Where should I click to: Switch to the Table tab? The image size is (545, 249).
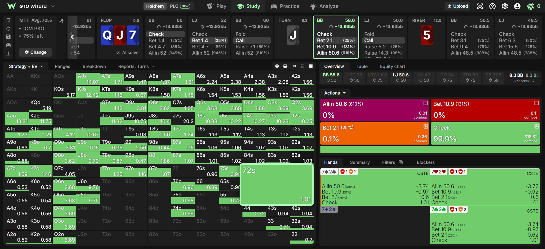coord(362,66)
